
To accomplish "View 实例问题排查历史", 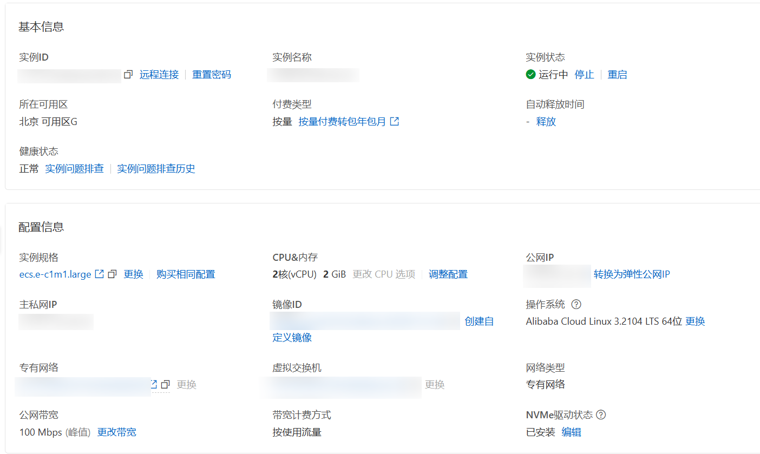I will point(156,169).
